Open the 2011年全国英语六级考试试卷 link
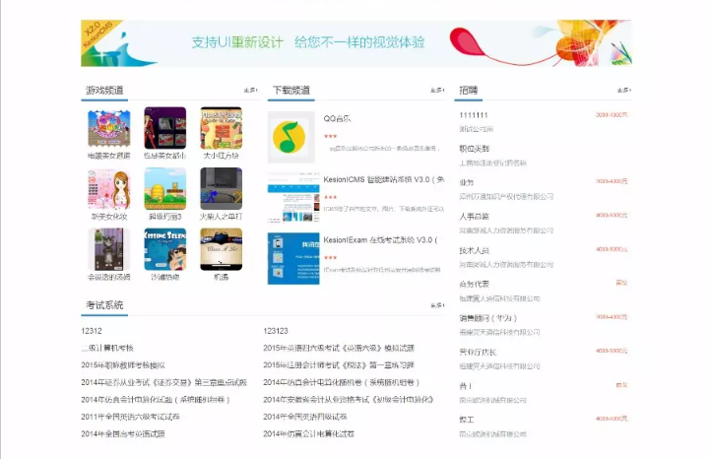712x459 pixels. click(x=131, y=417)
